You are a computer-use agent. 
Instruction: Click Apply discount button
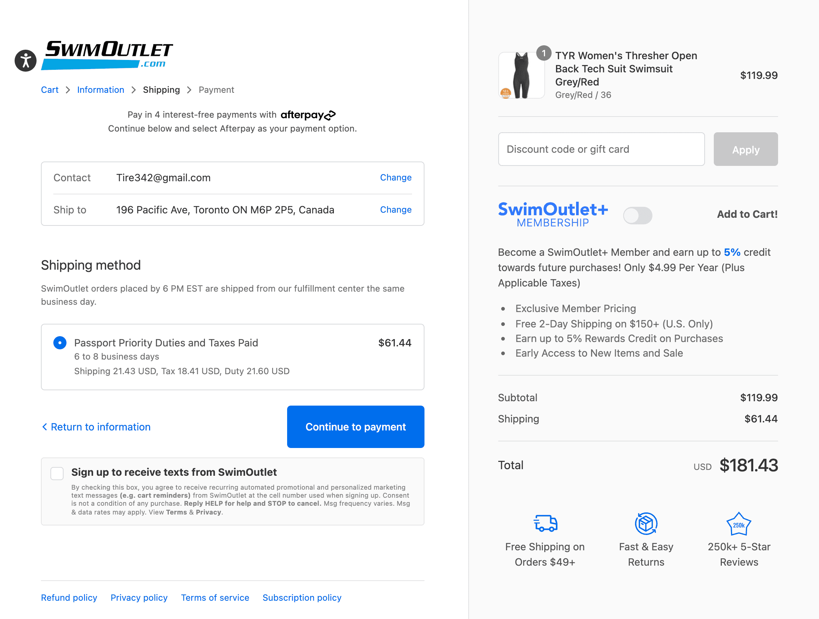[x=746, y=149]
